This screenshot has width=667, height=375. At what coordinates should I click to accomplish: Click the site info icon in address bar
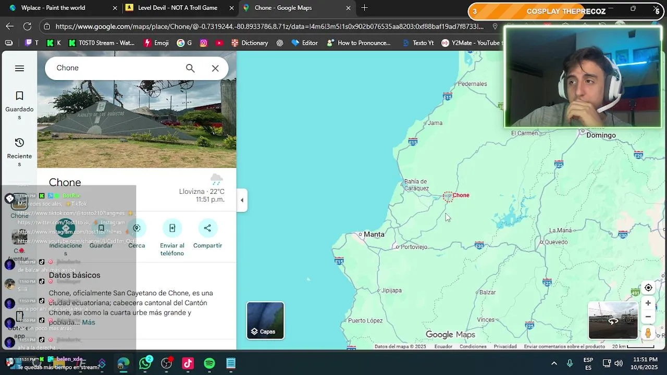coord(47,26)
